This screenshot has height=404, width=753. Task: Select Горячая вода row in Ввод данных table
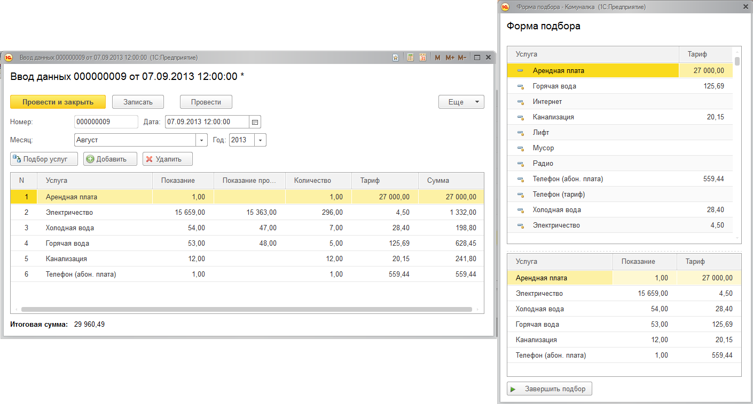pyautogui.click(x=247, y=244)
